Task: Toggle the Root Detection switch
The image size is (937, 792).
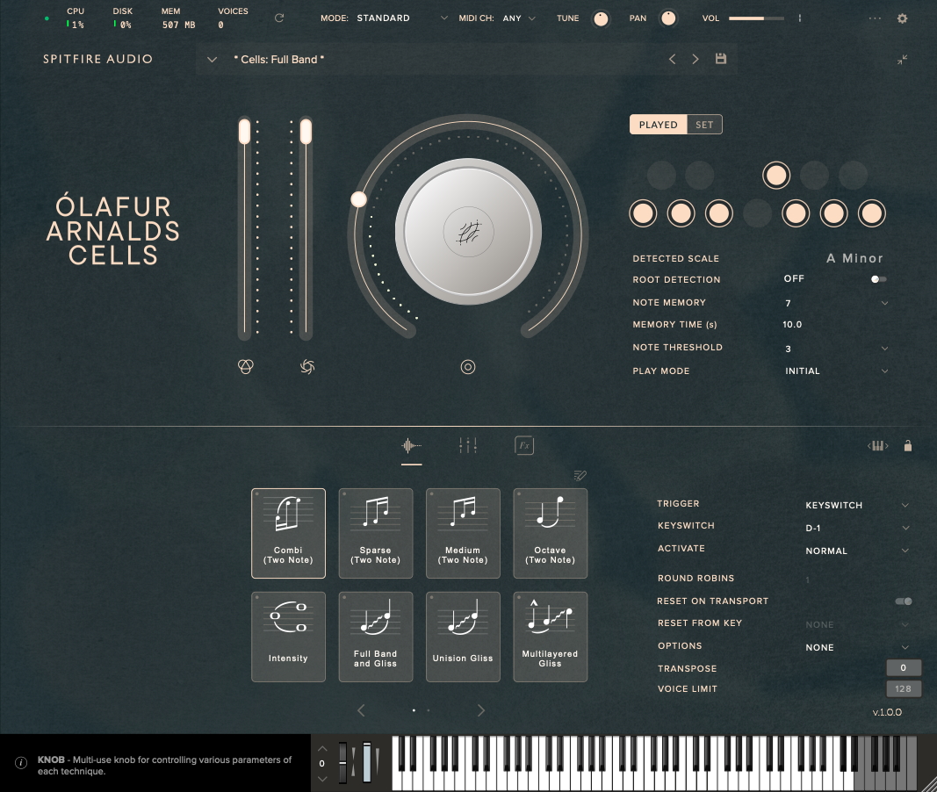Action: (878, 279)
